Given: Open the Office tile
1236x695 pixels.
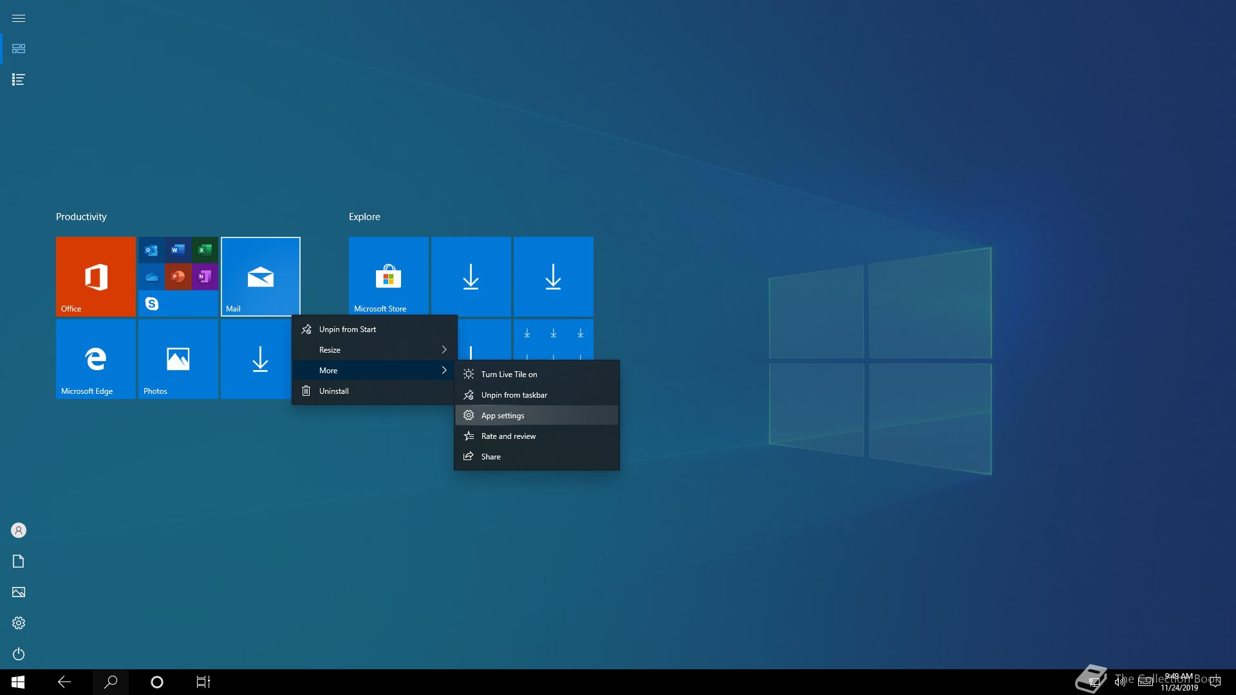Looking at the screenshot, I should click(x=96, y=277).
